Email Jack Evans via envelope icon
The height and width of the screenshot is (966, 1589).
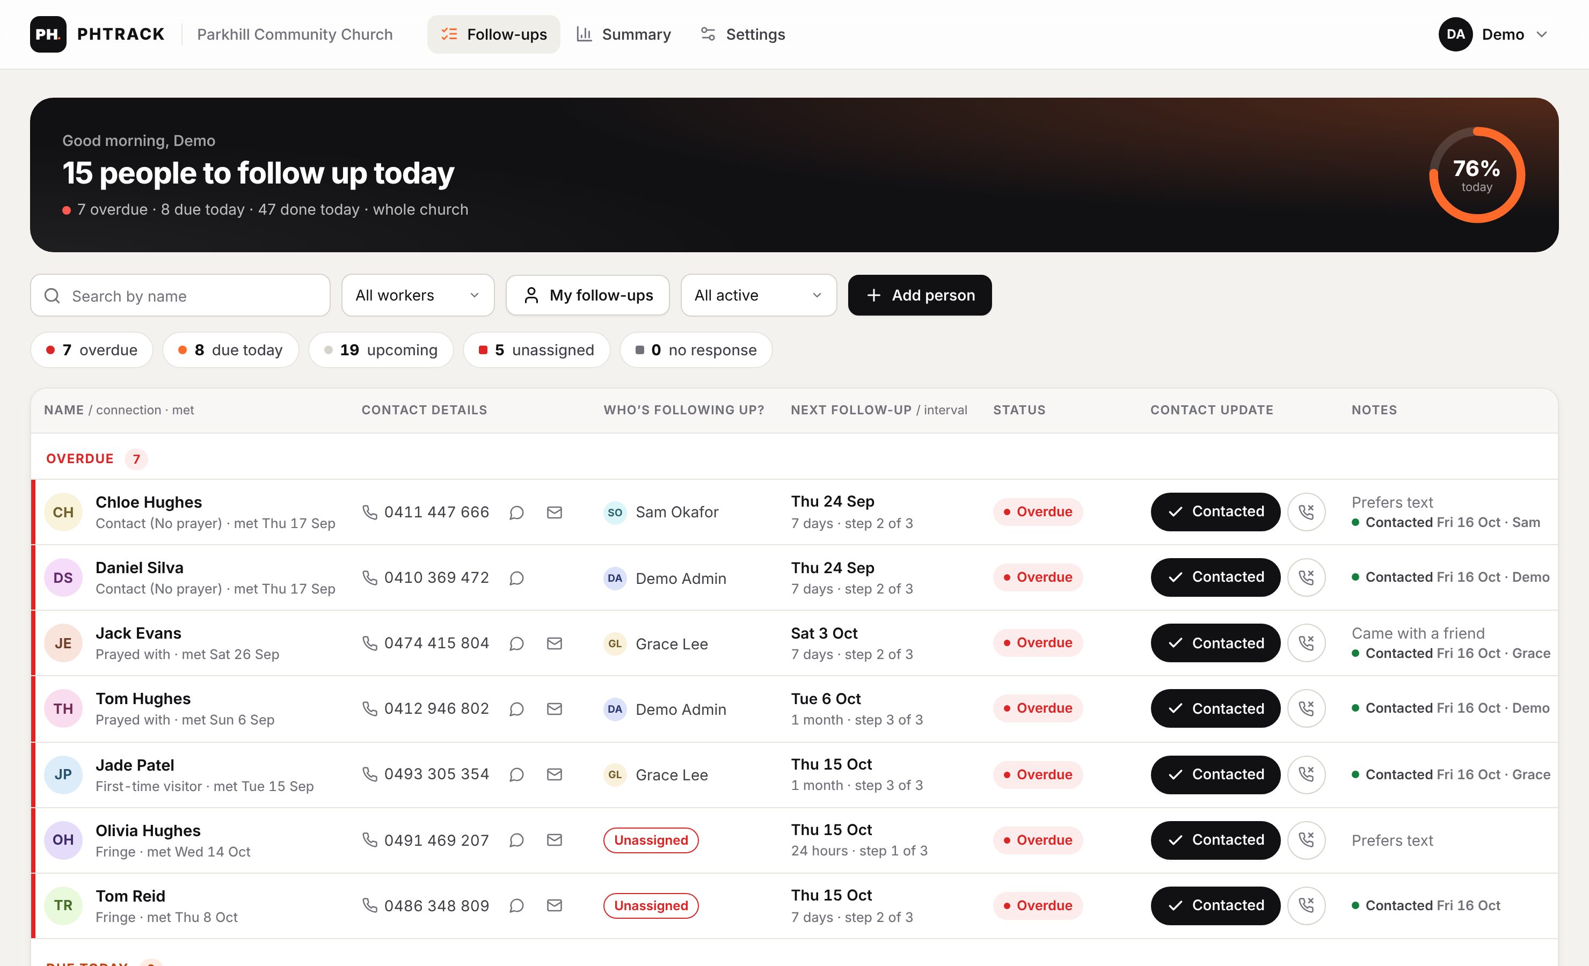pos(555,643)
